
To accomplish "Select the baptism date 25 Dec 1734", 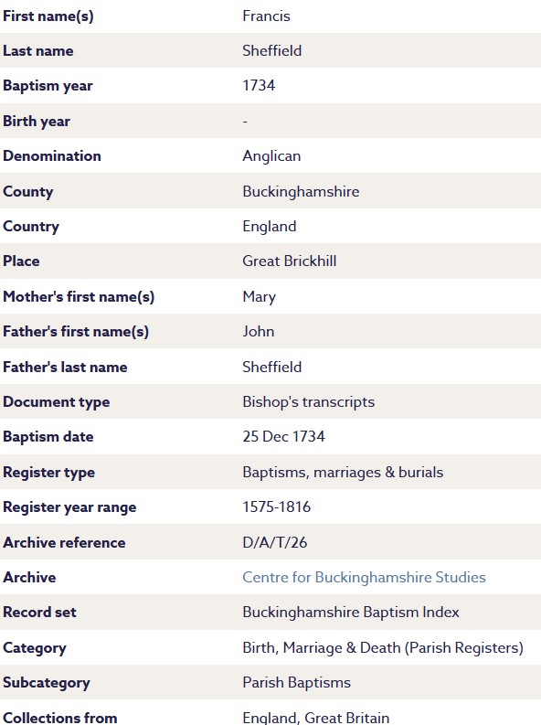I will point(283,436).
